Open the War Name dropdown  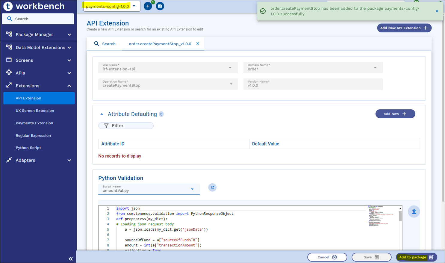230,68
